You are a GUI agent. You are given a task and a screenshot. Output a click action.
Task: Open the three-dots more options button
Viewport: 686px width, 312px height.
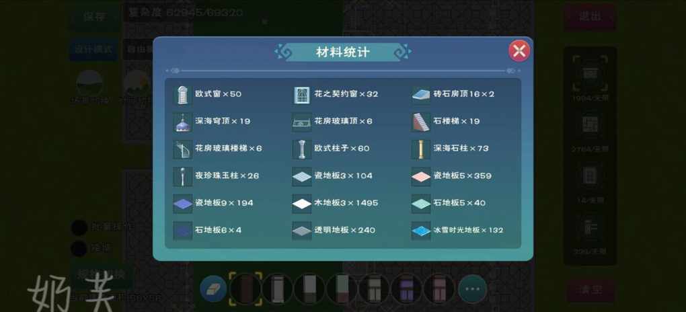click(473, 289)
